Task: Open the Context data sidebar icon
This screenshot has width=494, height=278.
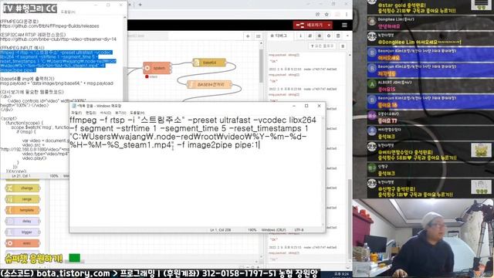Action: coord(338,36)
